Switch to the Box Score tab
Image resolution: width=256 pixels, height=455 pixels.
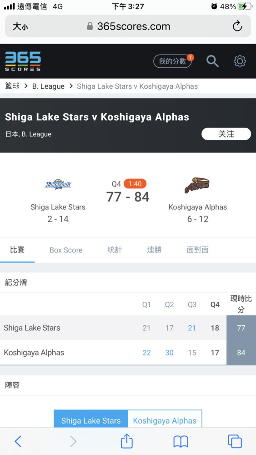[66, 250]
